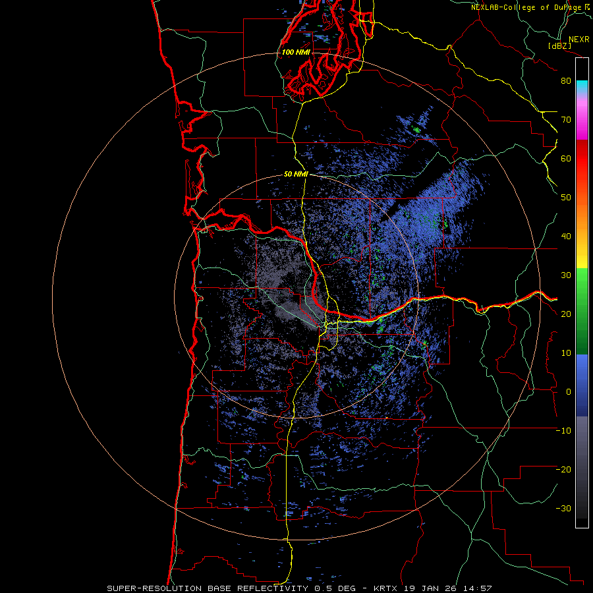
Task: Click the orange segment of the color bar
Action: point(582,215)
